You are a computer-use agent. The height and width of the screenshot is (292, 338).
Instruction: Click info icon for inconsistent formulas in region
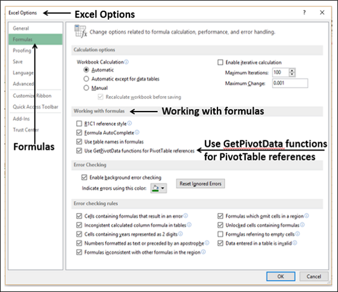[x=203, y=252]
